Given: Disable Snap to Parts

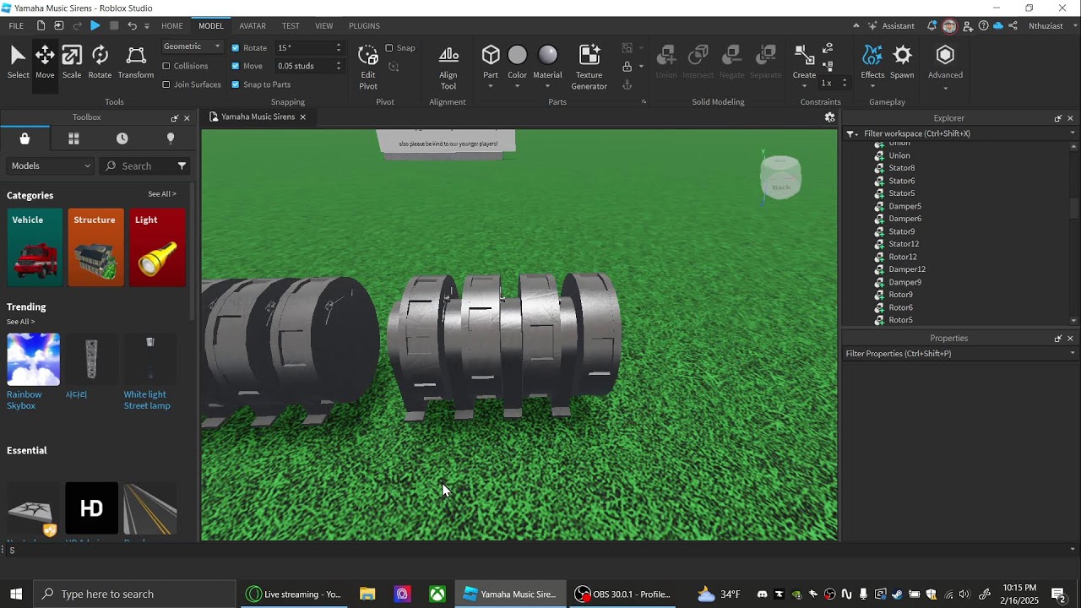Looking at the screenshot, I should coord(236,84).
